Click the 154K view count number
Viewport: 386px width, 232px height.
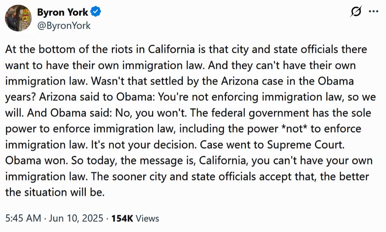coord(122,219)
